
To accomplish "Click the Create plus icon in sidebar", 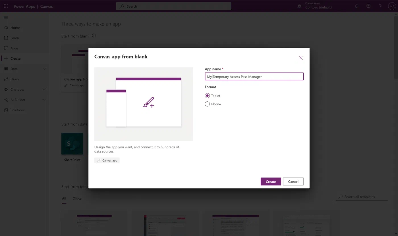I will point(6,59).
